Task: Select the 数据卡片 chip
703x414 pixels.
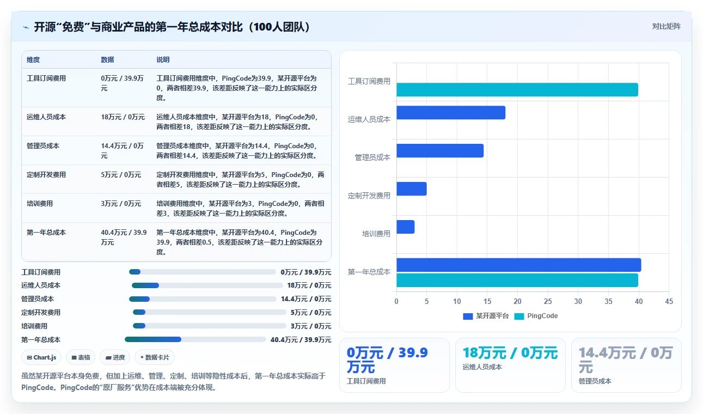Action: [155, 357]
